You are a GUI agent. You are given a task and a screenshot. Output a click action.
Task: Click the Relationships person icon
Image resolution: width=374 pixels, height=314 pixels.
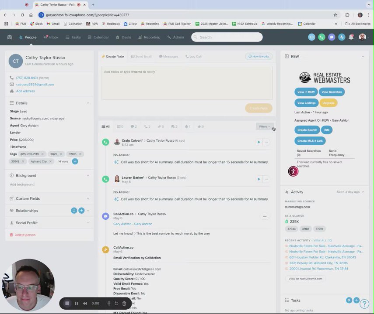pyautogui.click(x=74, y=211)
